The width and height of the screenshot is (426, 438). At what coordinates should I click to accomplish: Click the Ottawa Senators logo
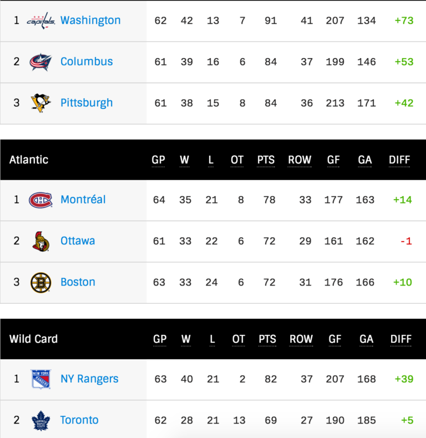click(40, 241)
